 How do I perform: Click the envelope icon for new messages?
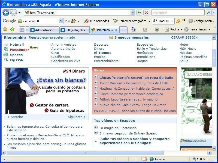(111, 37)
